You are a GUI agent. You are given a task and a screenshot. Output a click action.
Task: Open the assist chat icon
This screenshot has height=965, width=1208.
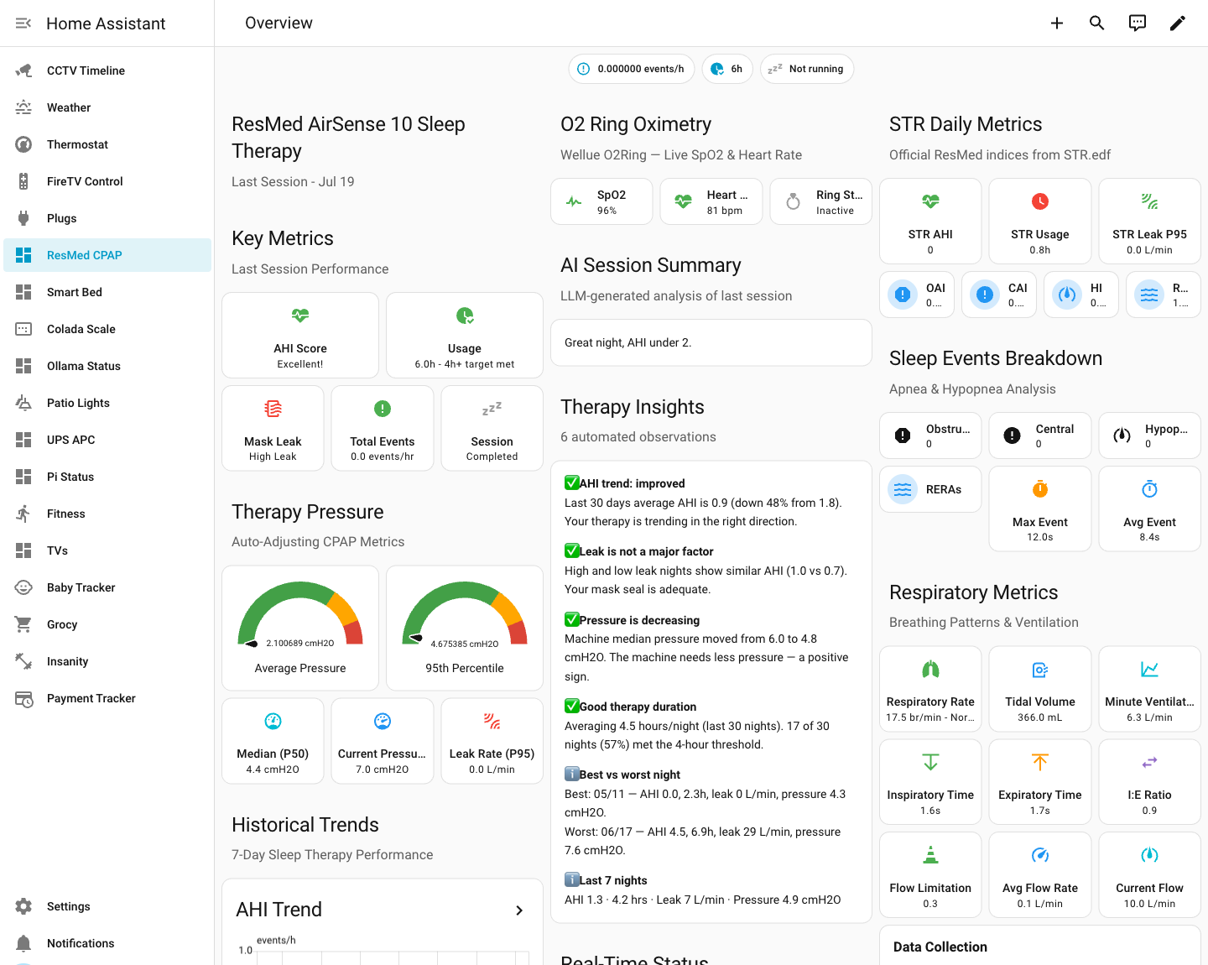[x=1138, y=23]
